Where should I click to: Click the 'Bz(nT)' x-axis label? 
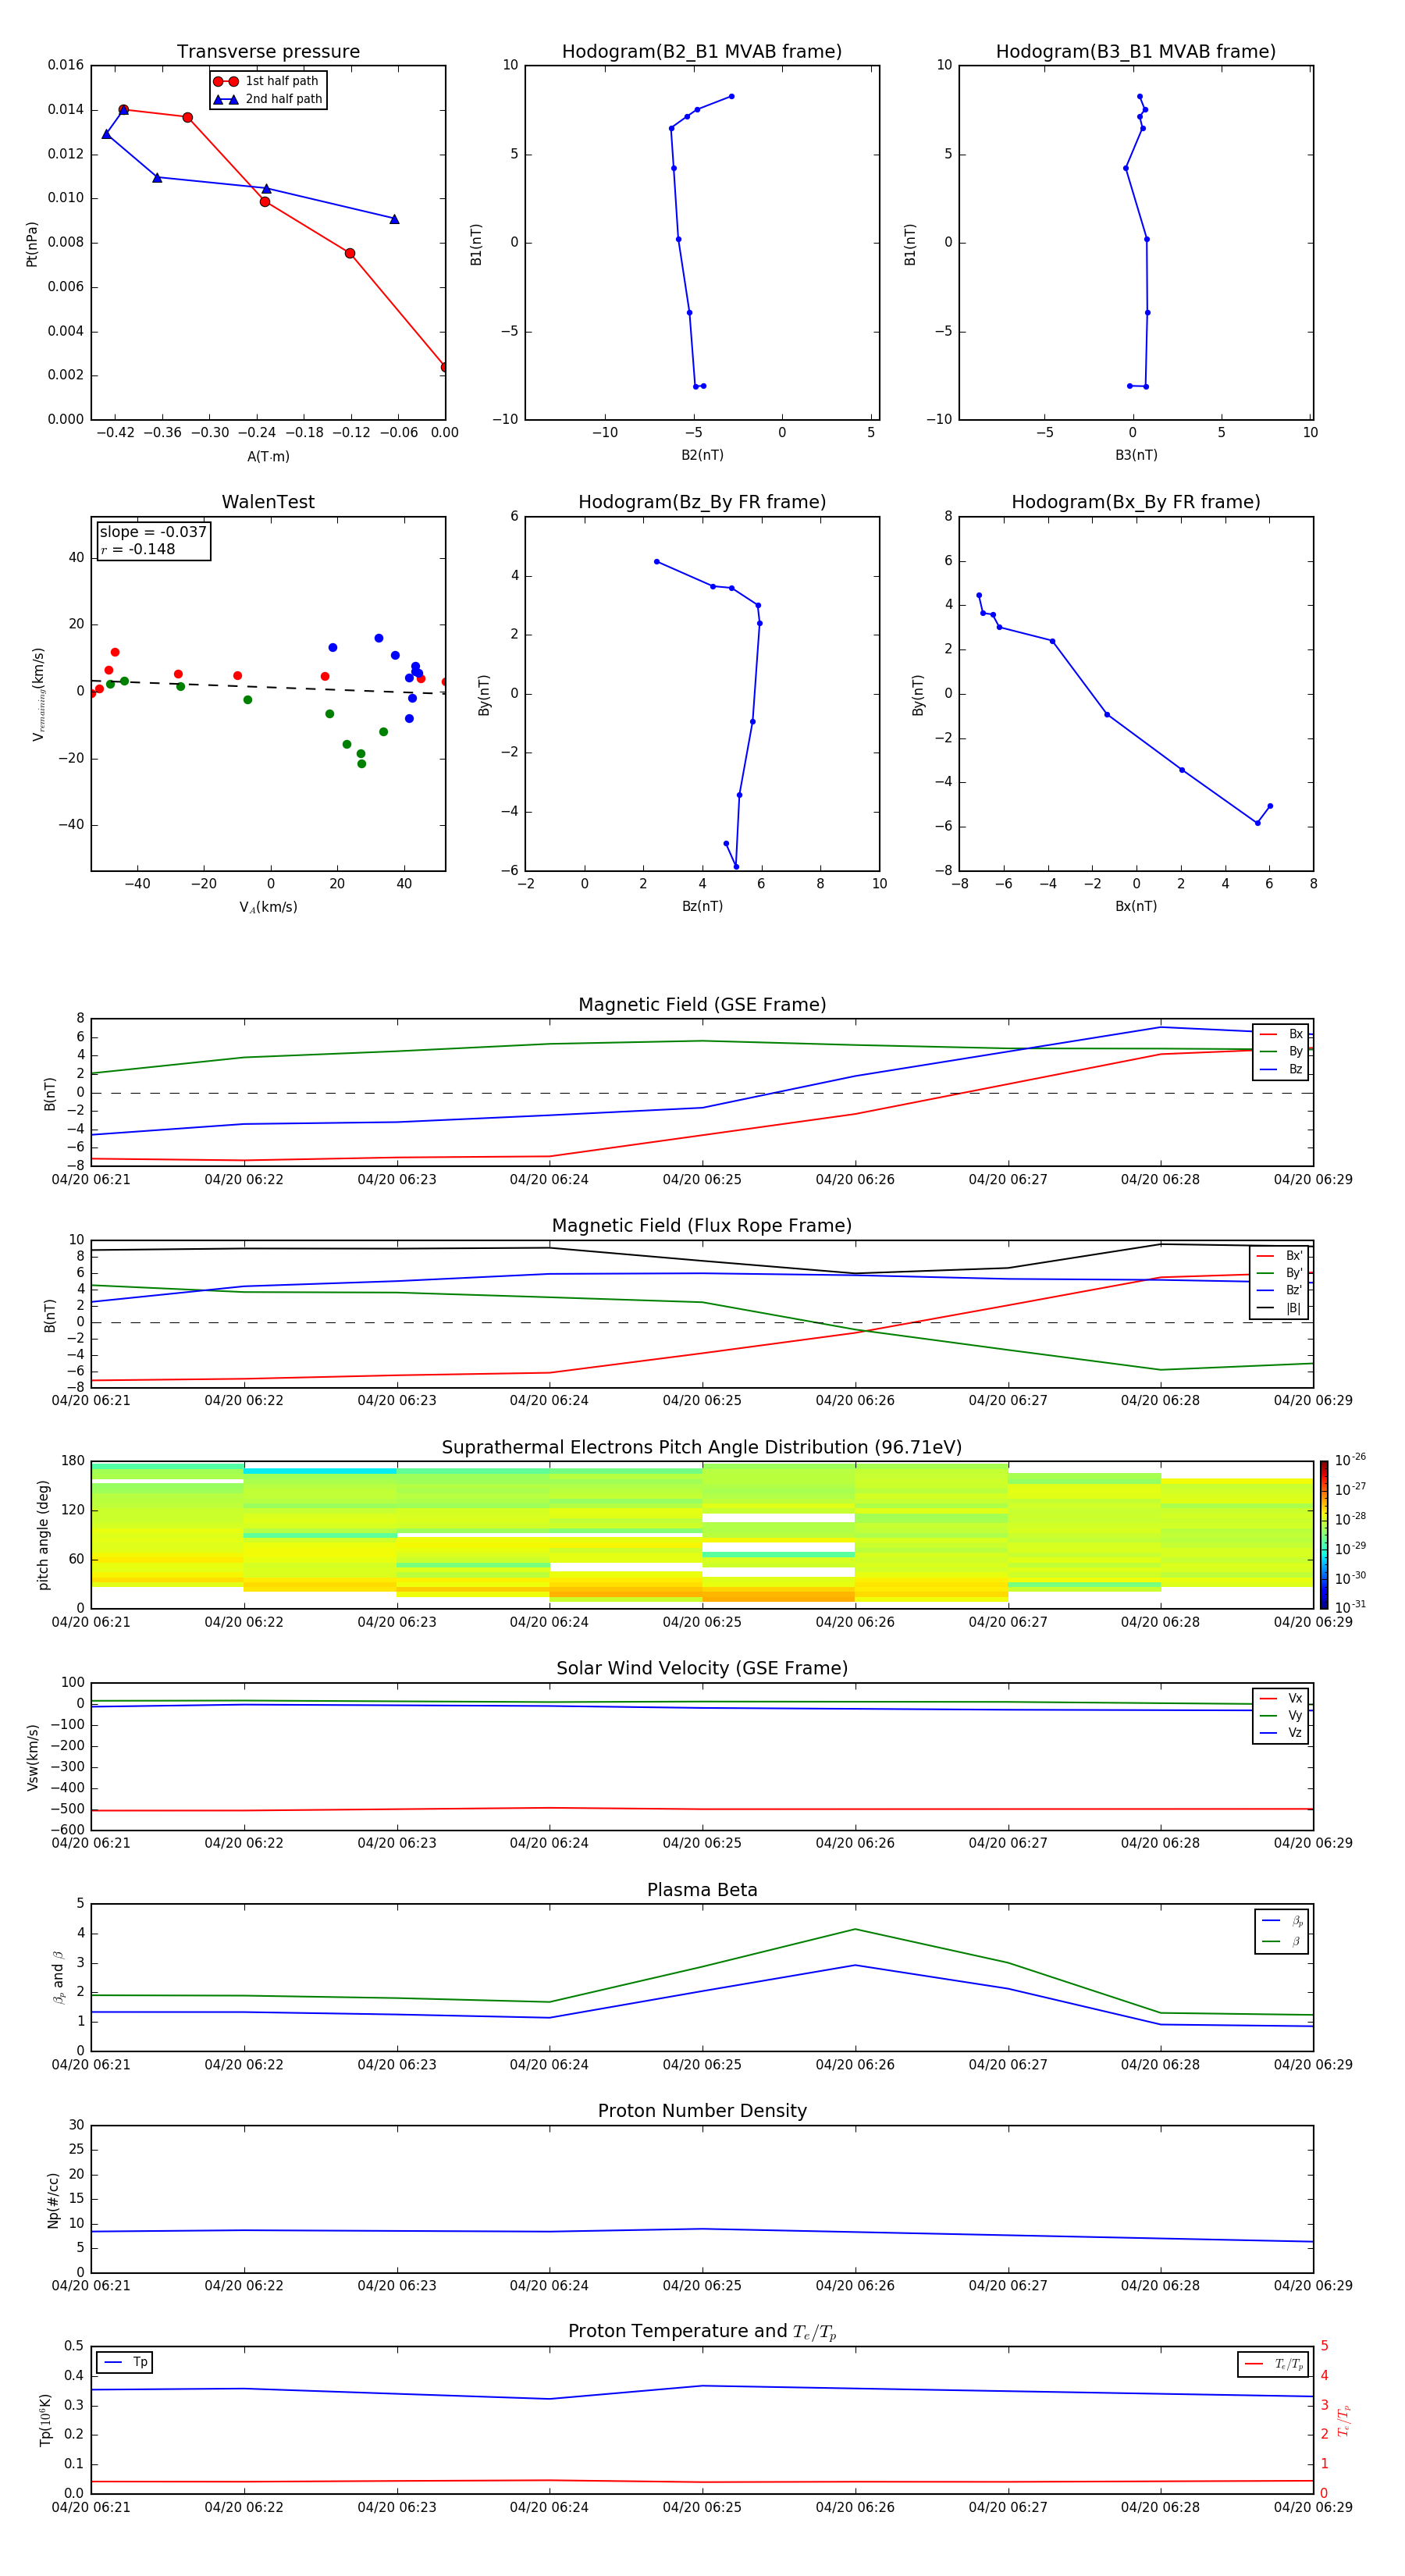[702, 907]
